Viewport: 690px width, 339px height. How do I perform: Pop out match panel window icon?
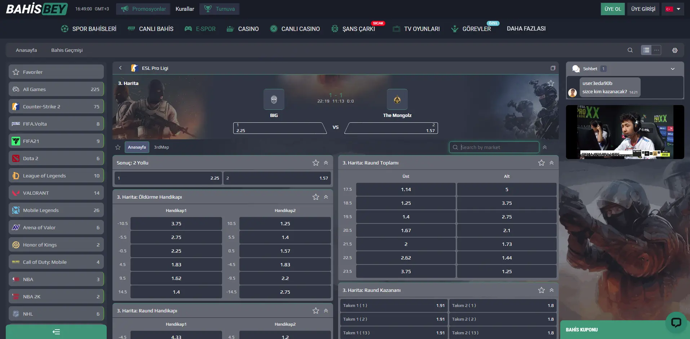tap(553, 68)
